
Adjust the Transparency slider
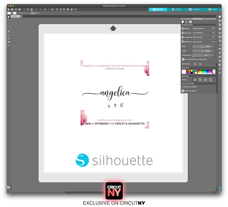pyautogui.click(x=198, y=55)
